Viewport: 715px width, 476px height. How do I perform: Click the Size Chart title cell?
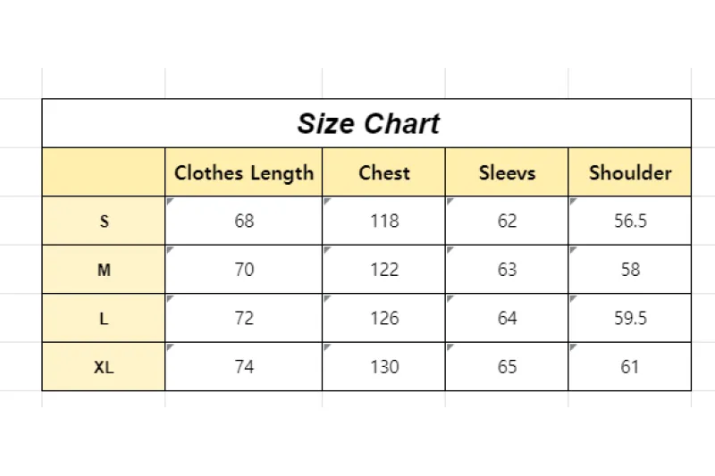click(x=367, y=123)
